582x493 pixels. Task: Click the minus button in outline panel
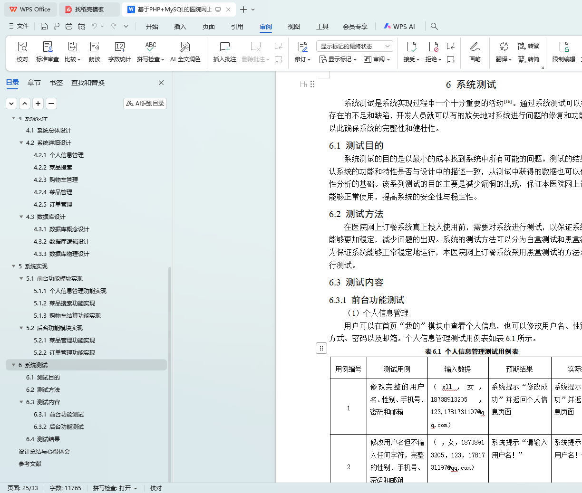(51, 103)
